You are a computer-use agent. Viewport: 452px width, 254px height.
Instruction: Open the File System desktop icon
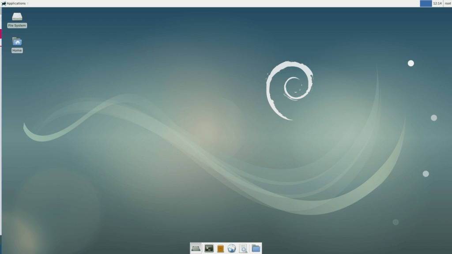tap(17, 20)
